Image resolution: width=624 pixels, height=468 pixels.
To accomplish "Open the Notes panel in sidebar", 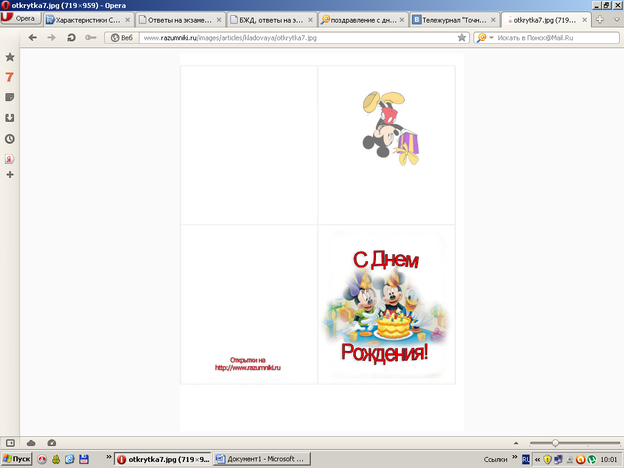I will tap(10, 97).
